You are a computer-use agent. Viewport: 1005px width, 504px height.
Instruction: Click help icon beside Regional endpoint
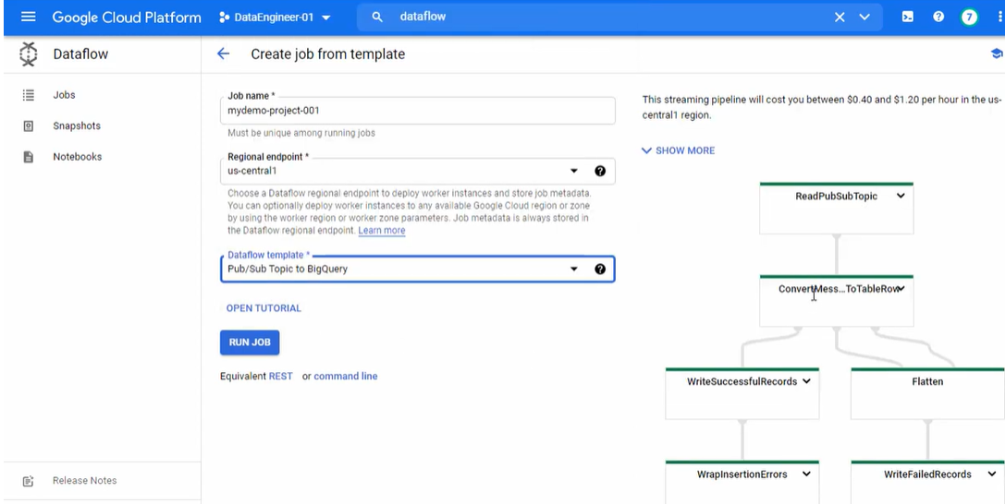tap(600, 171)
